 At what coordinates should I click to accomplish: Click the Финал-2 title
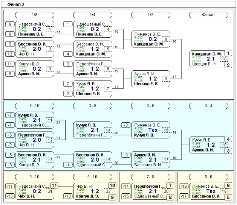click(16, 5)
